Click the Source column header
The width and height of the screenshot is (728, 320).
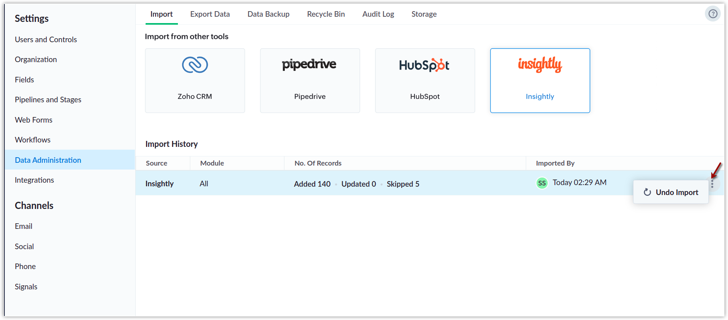coord(156,163)
